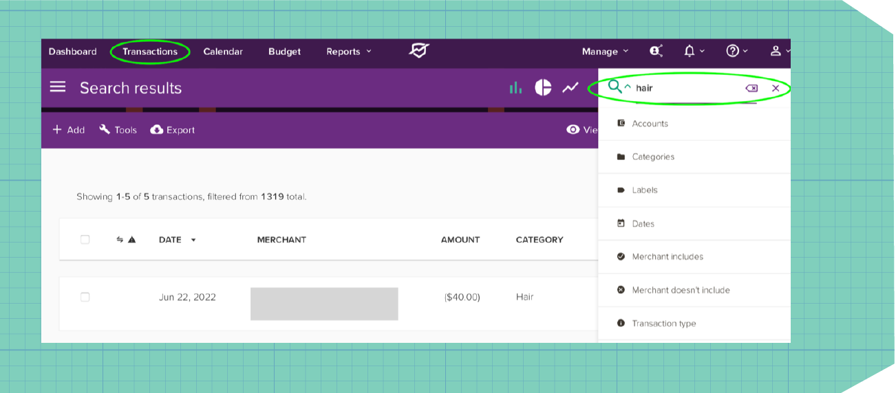Image resolution: width=896 pixels, height=393 pixels.
Task: Toggle the View eye icon
Action: (573, 130)
